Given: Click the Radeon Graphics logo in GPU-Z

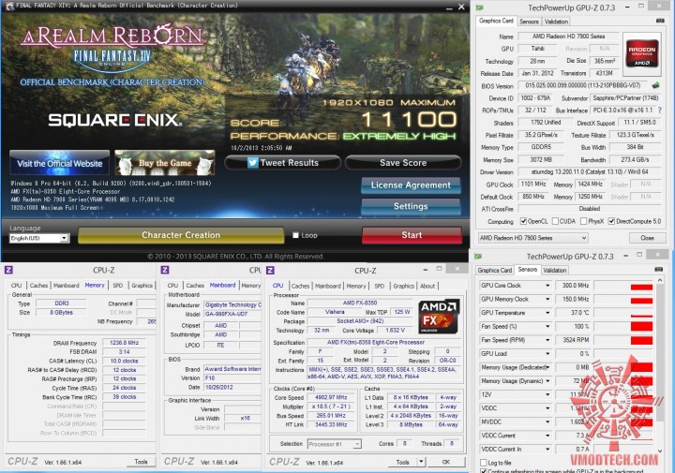Looking at the screenshot, I should pyautogui.click(x=642, y=54).
